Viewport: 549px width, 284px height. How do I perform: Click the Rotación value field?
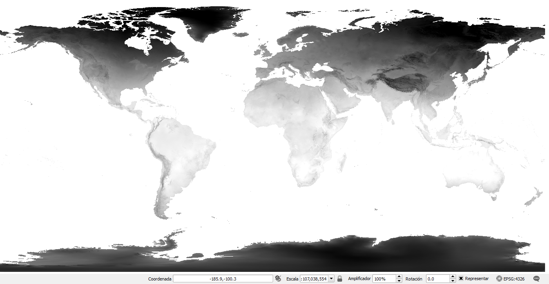point(438,279)
